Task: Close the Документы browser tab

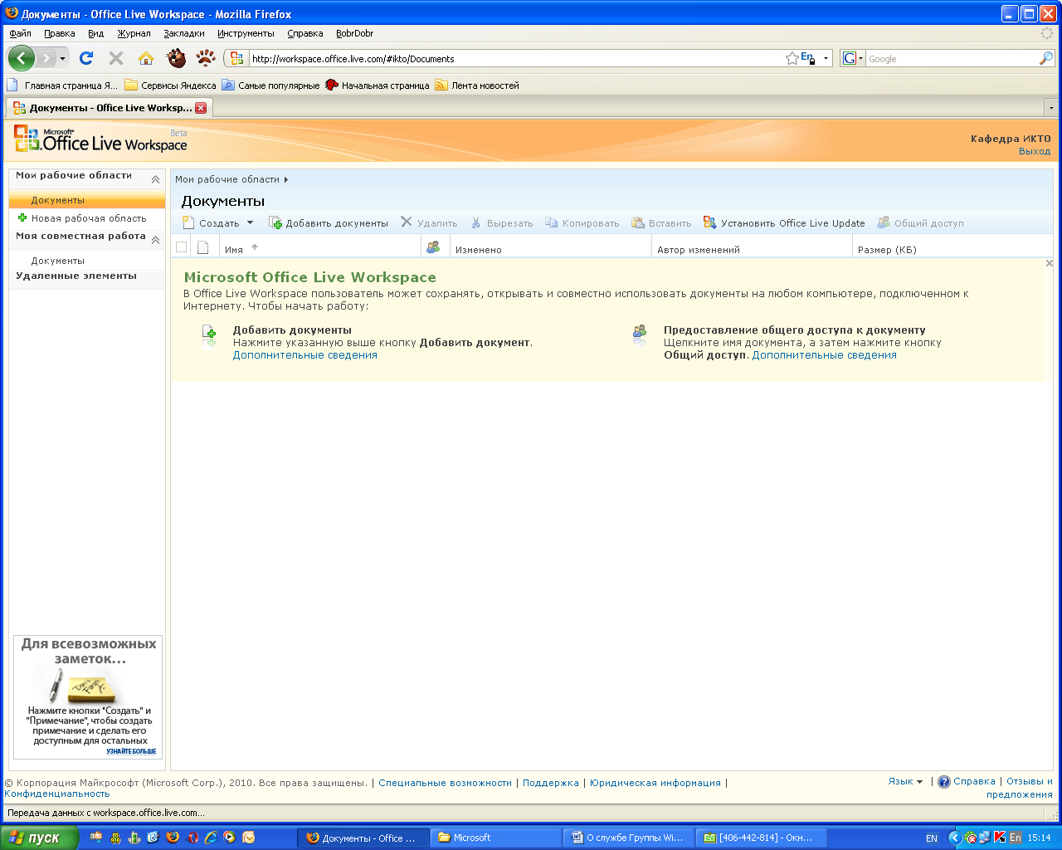Action: [201, 108]
